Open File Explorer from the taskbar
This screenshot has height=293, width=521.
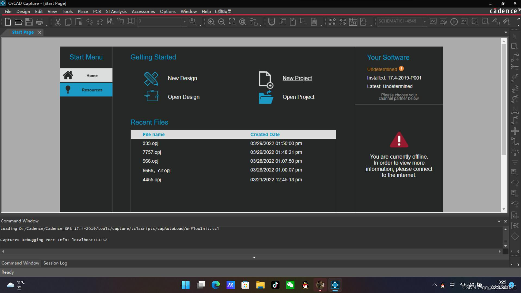[x=260, y=285]
